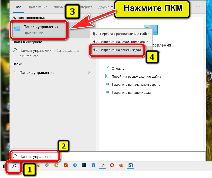Launch Opera browser from the taskbar

[112, 165]
